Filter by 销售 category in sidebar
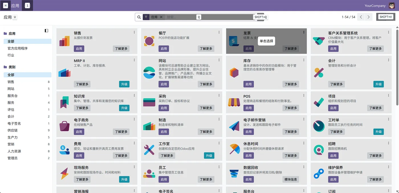Viewport: 399px width, 193px height. 28,82
